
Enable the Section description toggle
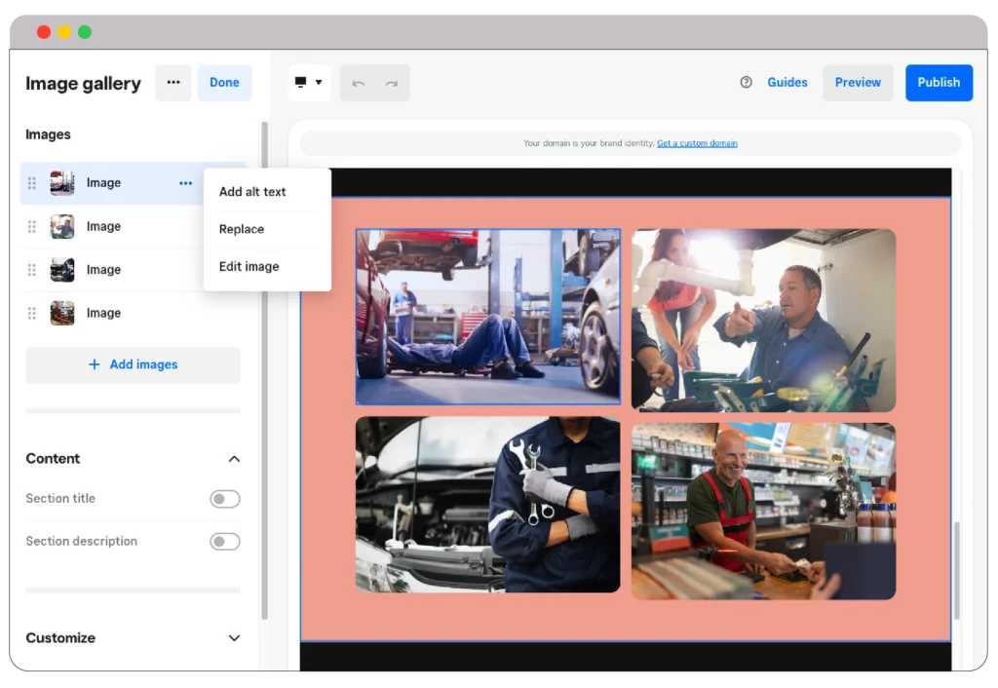pyautogui.click(x=224, y=541)
